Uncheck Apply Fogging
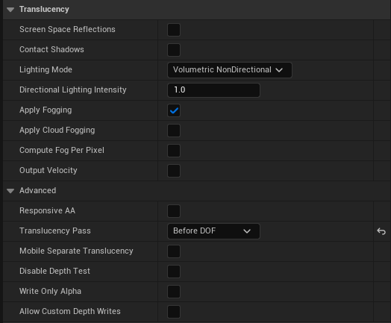 [174, 110]
